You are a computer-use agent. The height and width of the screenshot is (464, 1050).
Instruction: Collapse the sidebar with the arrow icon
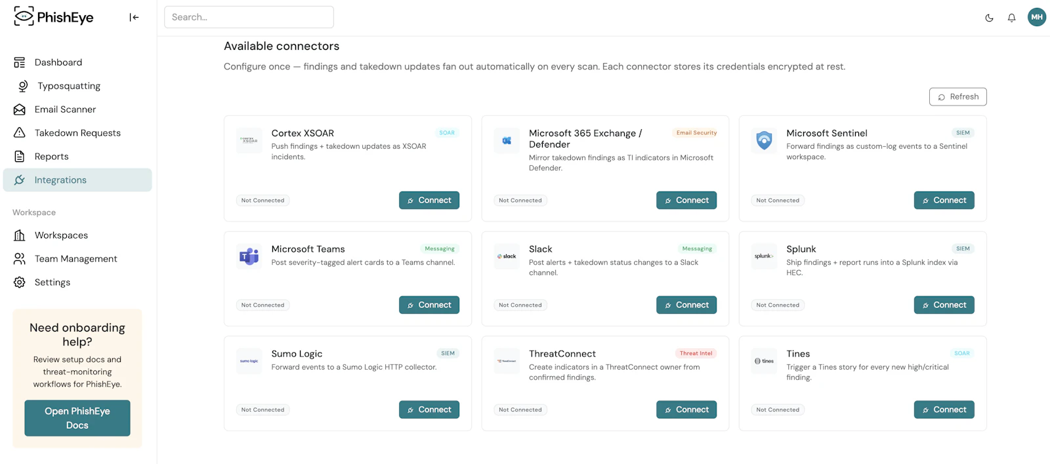[134, 18]
